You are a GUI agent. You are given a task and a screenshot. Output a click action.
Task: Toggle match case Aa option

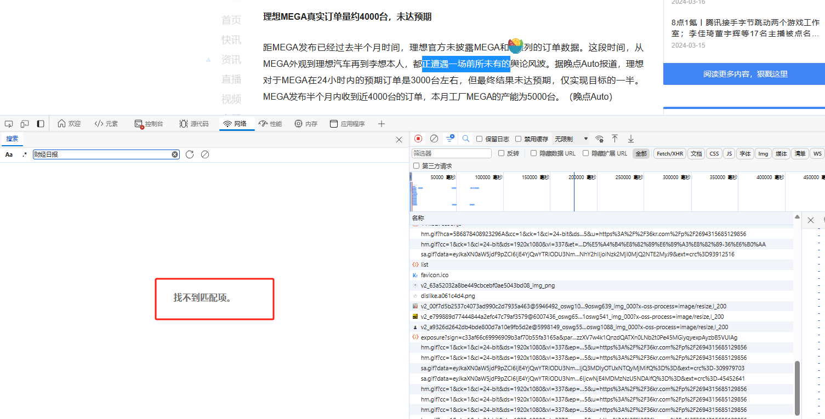click(x=9, y=155)
